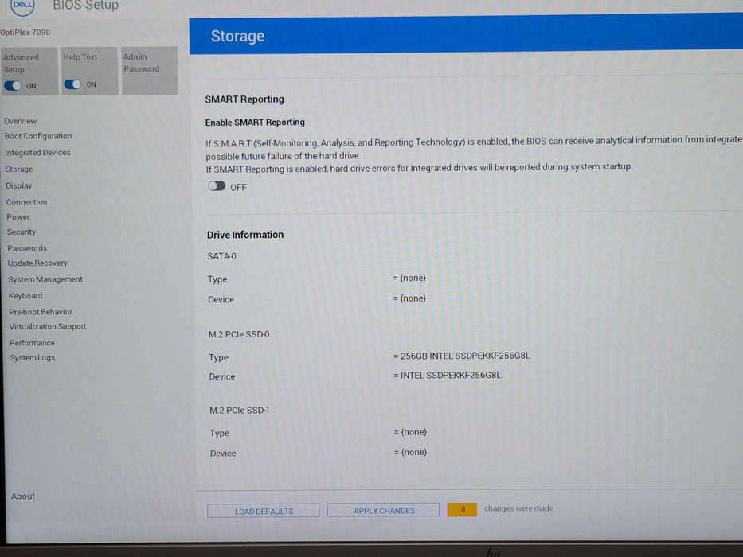Click the yellow changes counter showing 0
Screen dimensions: 743x557
point(462,509)
